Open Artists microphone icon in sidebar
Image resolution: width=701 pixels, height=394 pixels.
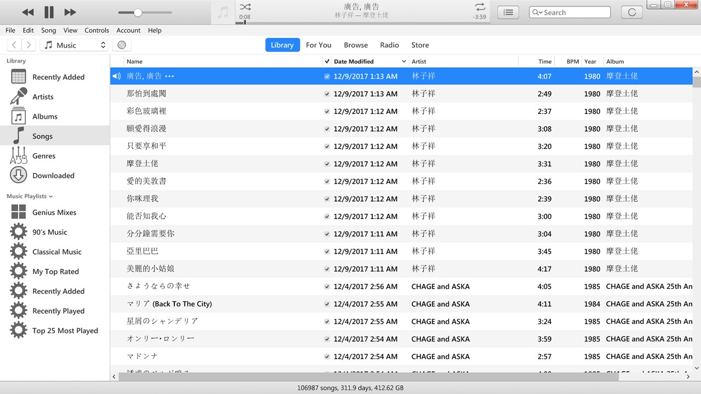click(19, 96)
